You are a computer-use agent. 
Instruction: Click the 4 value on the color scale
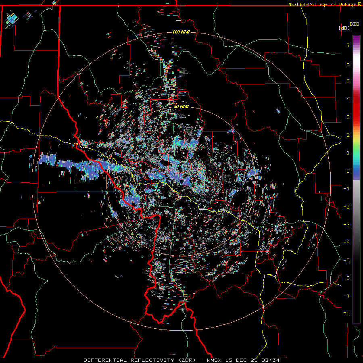pos(348,99)
